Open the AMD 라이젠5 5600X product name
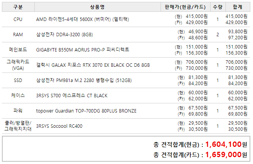 click(x=82, y=19)
